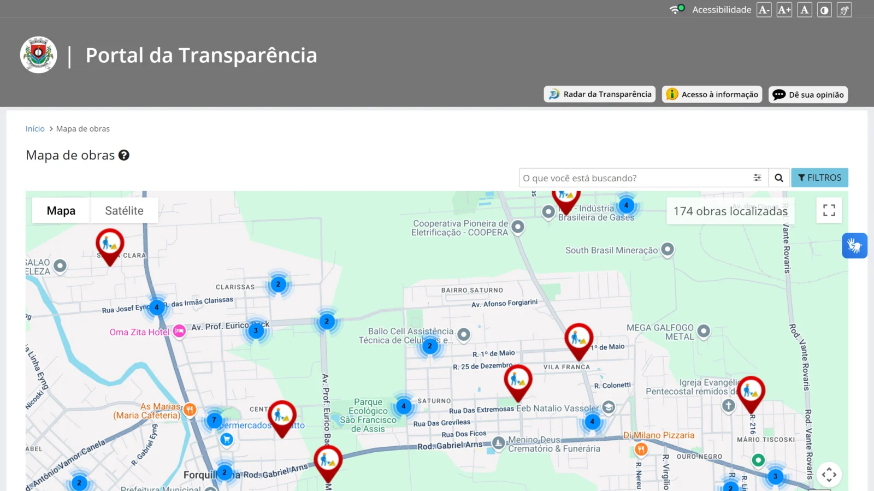Image resolution: width=874 pixels, height=491 pixels.
Task: Open Dê sua opinião feedback
Action: (808, 94)
